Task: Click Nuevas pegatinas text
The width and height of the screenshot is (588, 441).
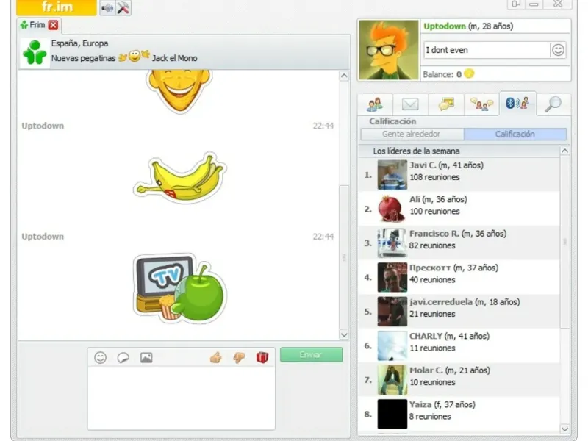Action: coord(83,58)
